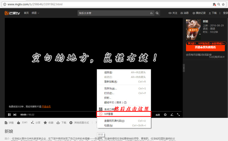Bookmark page using browser star icon
The height and width of the screenshot is (141, 228).
[223, 4]
